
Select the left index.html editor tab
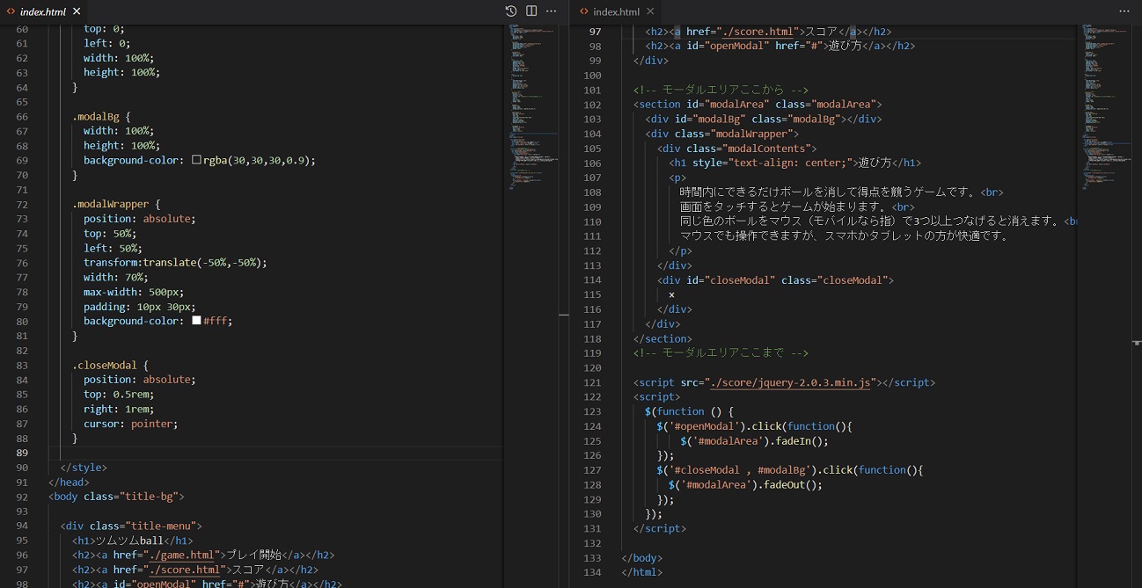click(44, 11)
